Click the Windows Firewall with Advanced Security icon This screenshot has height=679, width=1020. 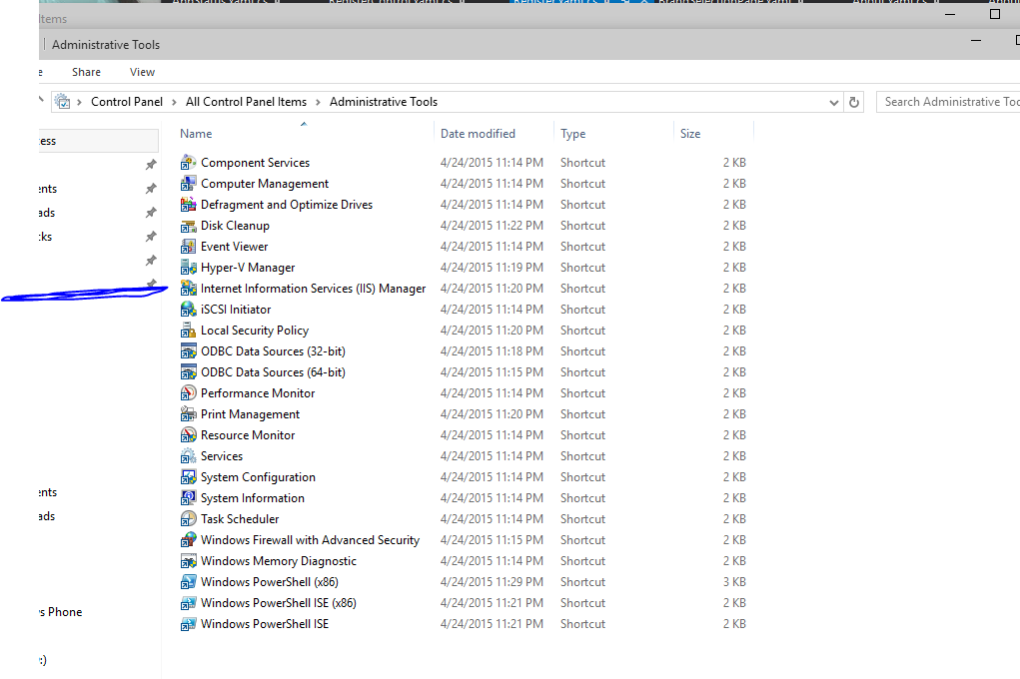[188, 540]
